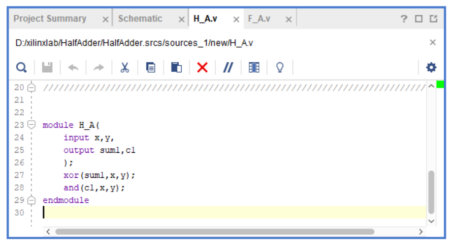Image resolution: width=453 pixels, height=248 pixels.
Task: Click the red X Delete icon
Action: [202, 67]
